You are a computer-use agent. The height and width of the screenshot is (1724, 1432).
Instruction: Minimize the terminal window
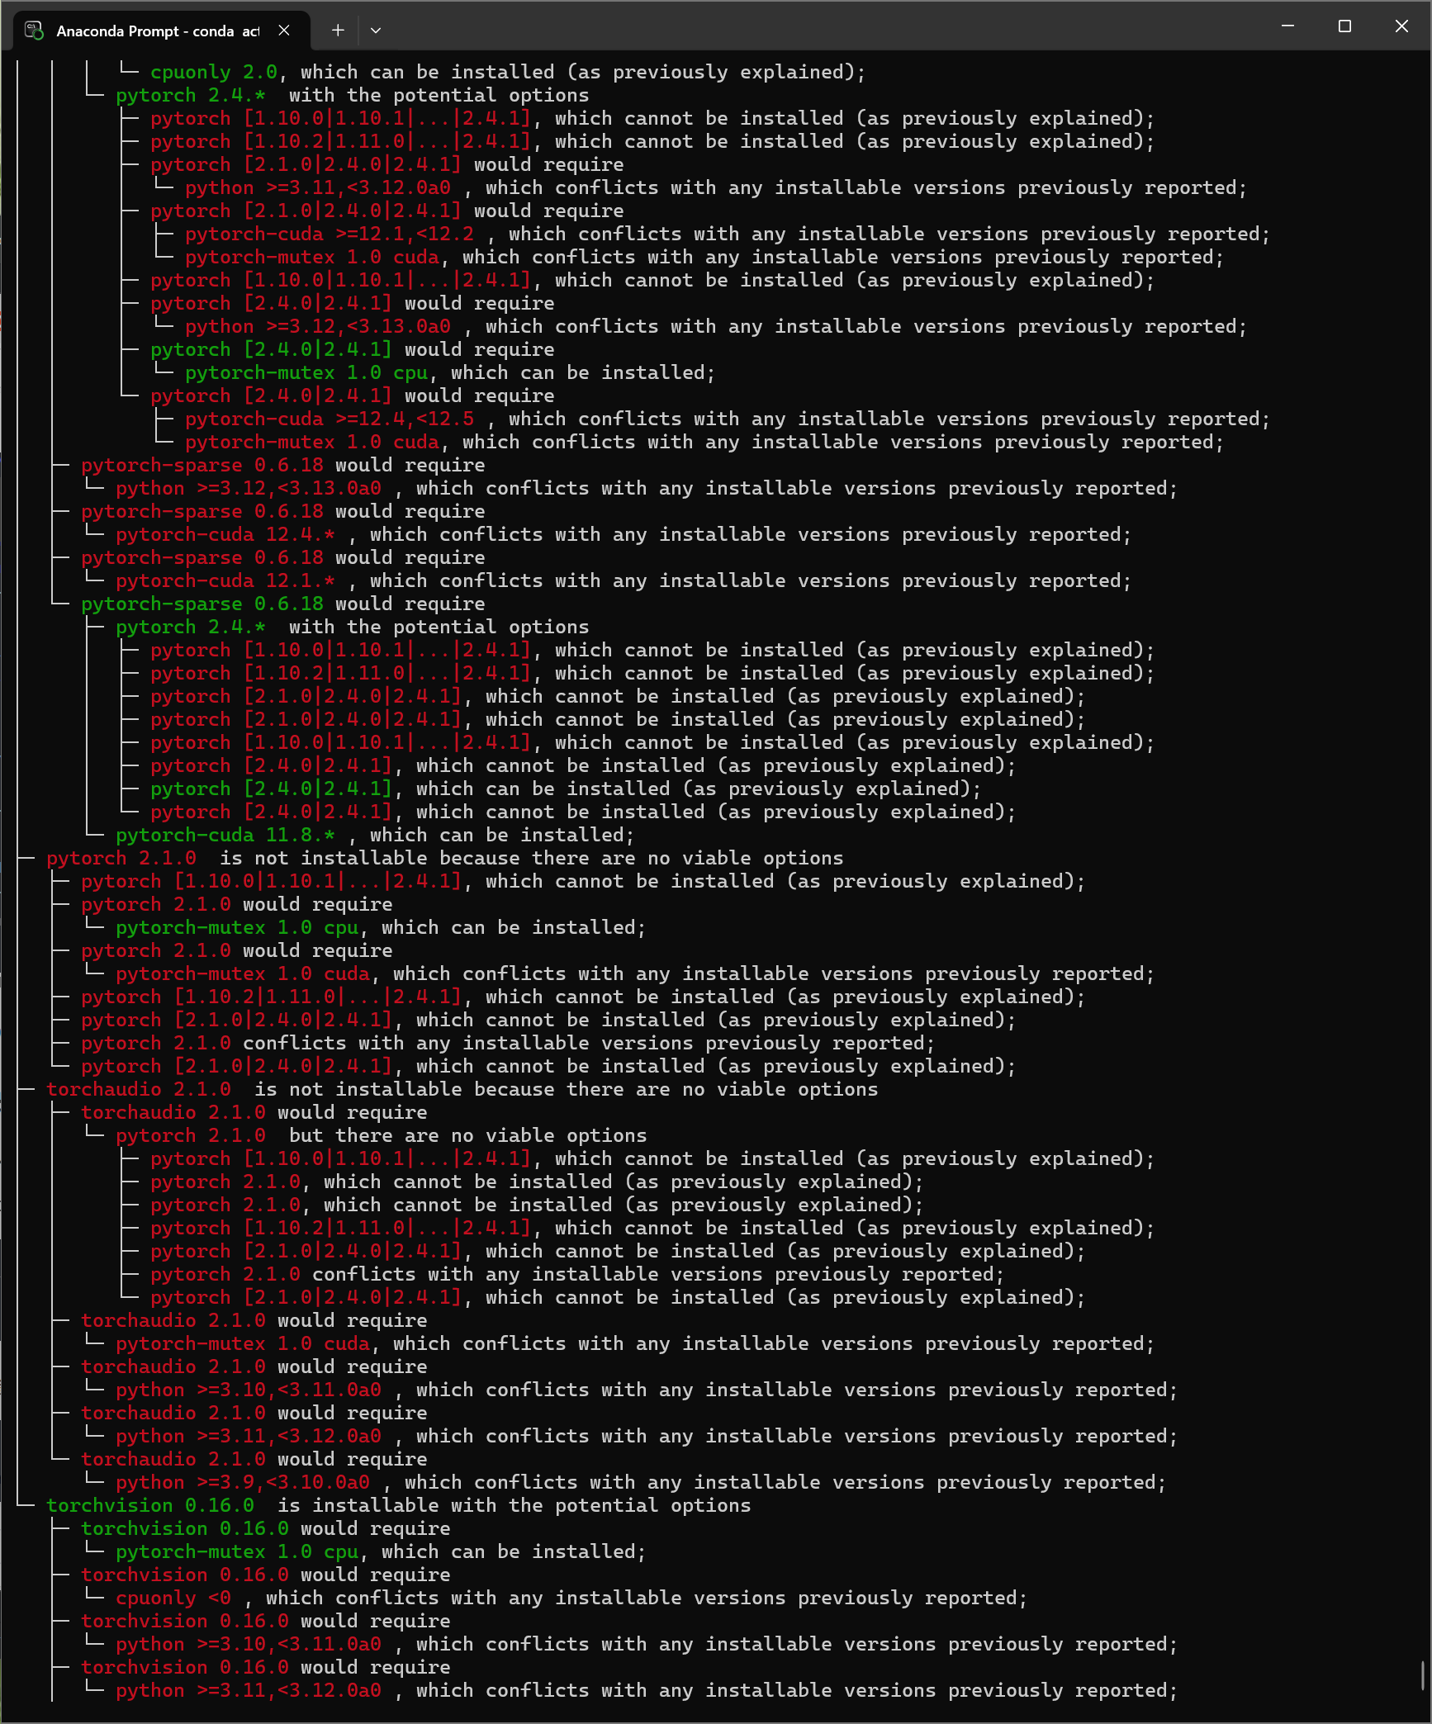pyautogui.click(x=1288, y=26)
